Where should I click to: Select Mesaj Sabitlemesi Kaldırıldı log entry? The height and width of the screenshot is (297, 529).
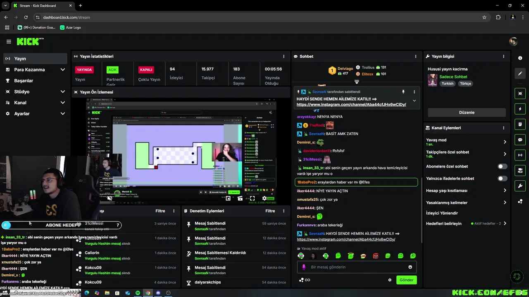point(236,255)
